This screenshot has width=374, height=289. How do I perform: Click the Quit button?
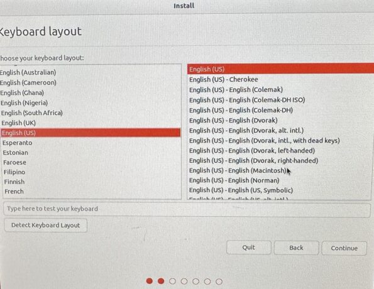click(248, 248)
